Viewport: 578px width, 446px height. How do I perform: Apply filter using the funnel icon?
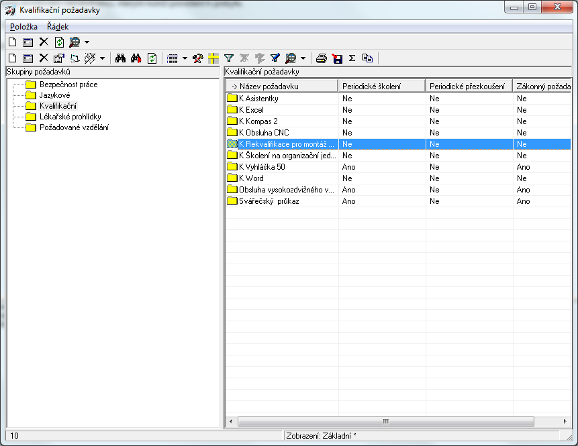[x=229, y=58]
